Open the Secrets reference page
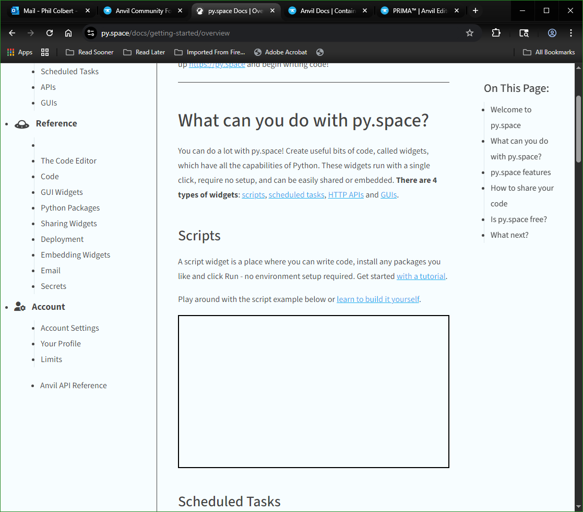This screenshot has width=583, height=512. (x=54, y=286)
